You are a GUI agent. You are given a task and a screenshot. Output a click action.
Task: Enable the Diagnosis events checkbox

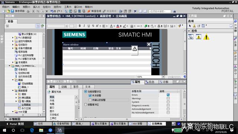pos(168,105)
